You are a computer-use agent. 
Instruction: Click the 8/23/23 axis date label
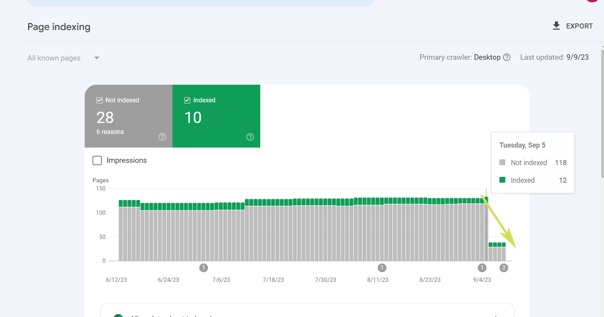tap(430, 280)
